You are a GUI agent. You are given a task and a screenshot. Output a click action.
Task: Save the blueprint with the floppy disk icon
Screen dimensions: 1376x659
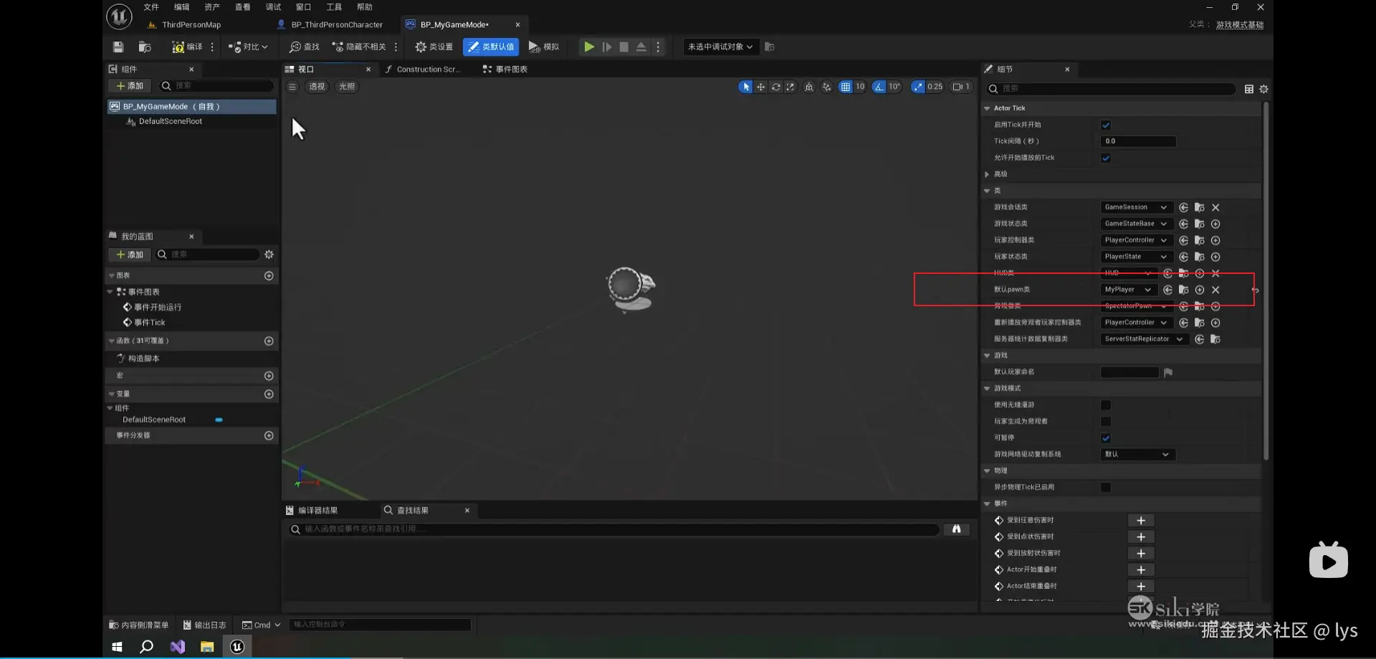[x=118, y=47]
